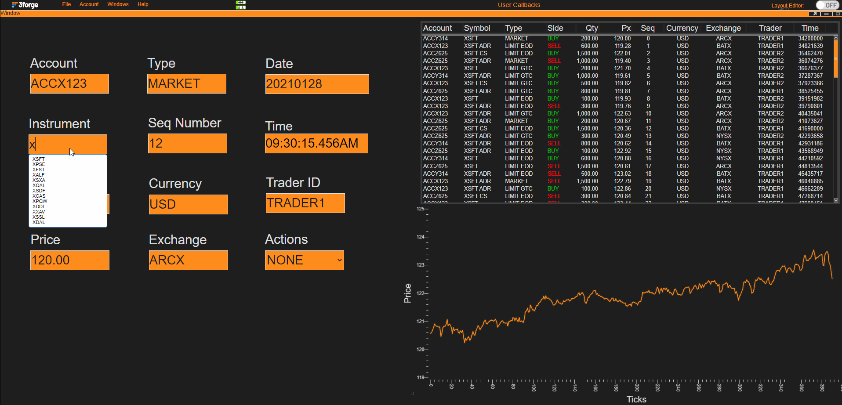Click into the Price input field
Image resolution: width=842 pixels, height=405 pixels.
click(x=70, y=260)
